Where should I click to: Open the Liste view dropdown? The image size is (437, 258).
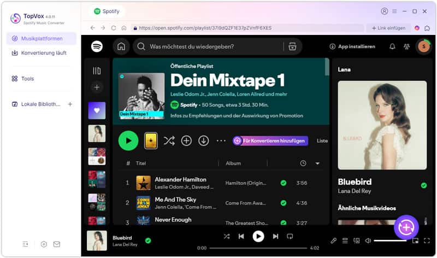322,141
